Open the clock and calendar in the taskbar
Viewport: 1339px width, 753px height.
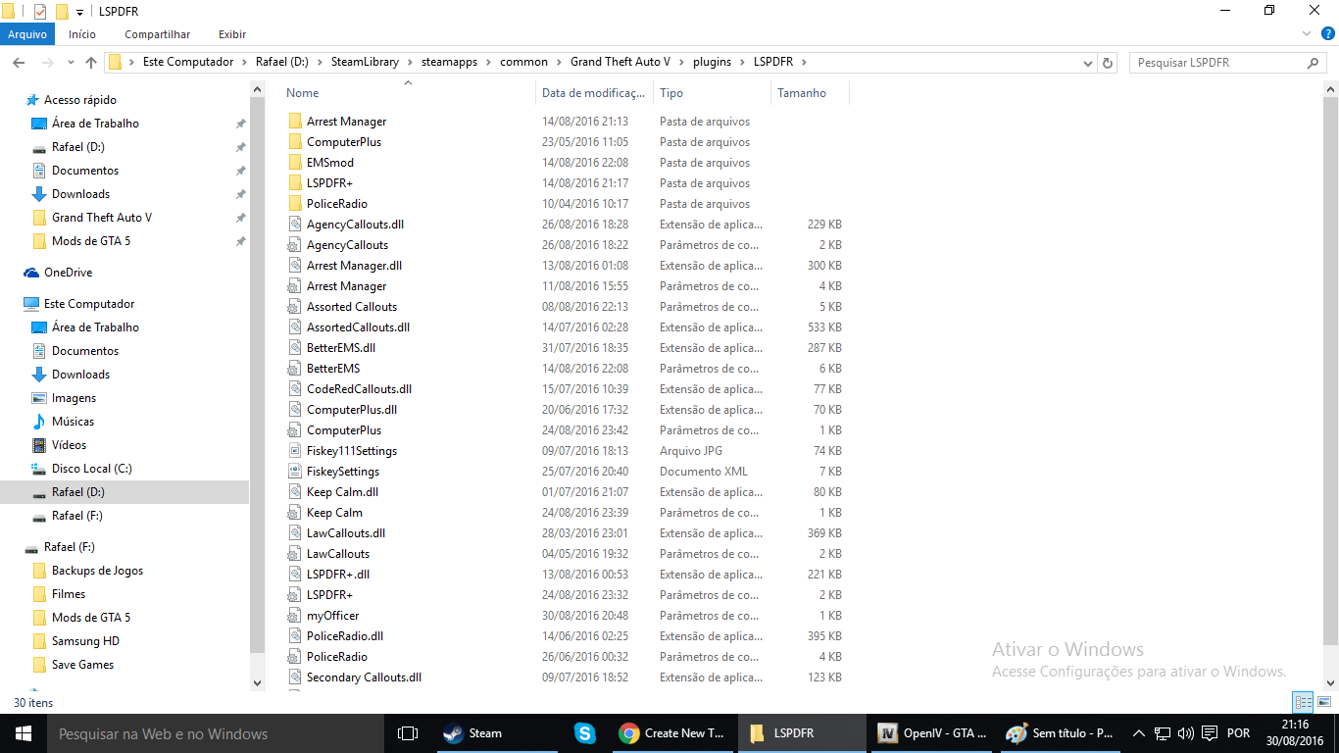tap(1296, 733)
